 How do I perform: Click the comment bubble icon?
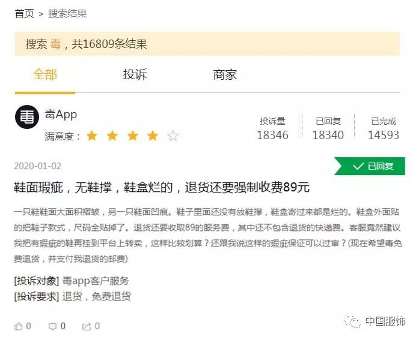point(52,326)
